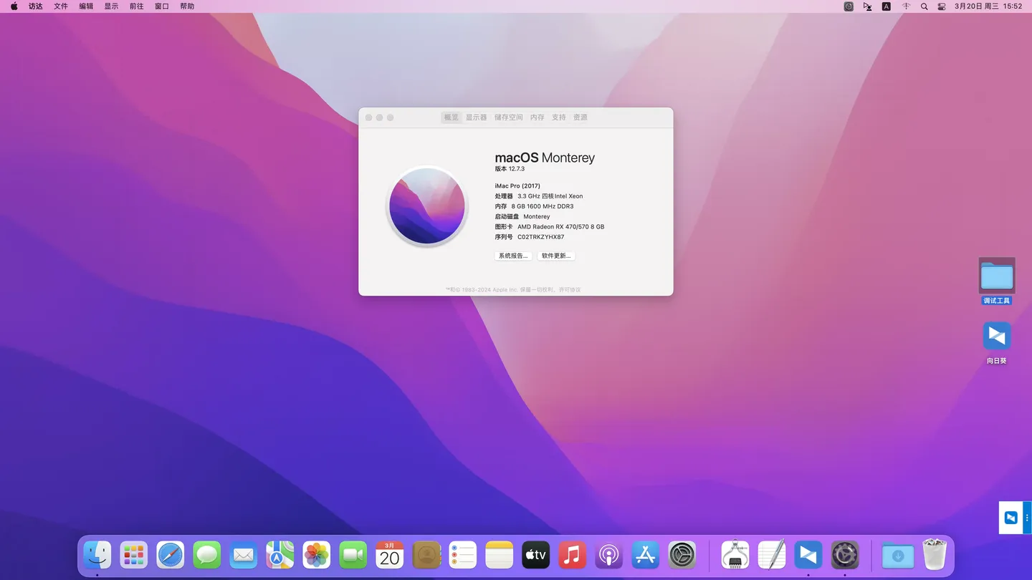Open System Preferences from the Dock
This screenshot has height=580, width=1032.
coord(681,555)
